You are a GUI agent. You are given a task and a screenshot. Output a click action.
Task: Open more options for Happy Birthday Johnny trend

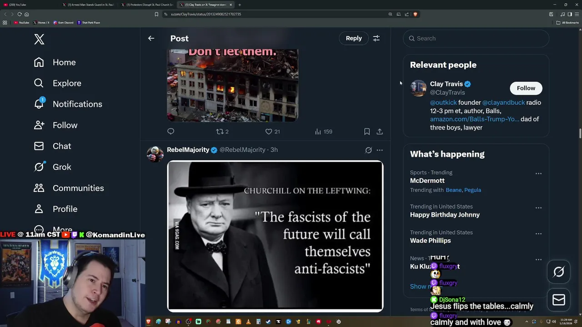tap(538, 208)
